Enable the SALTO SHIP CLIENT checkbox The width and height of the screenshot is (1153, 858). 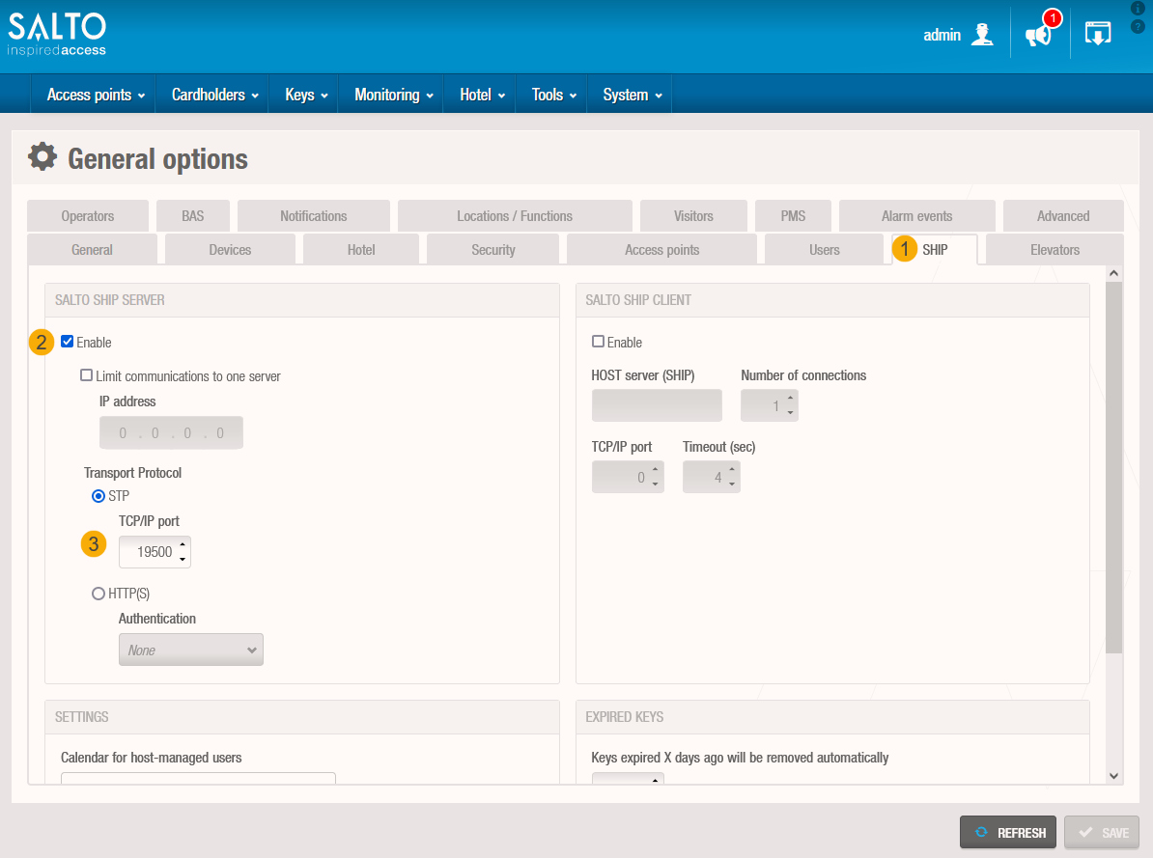point(598,342)
